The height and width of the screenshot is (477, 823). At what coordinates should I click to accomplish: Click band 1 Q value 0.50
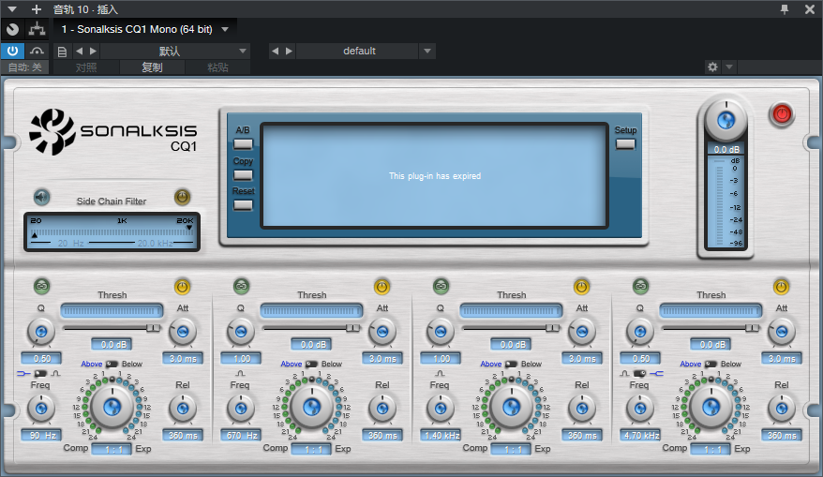point(41,358)
